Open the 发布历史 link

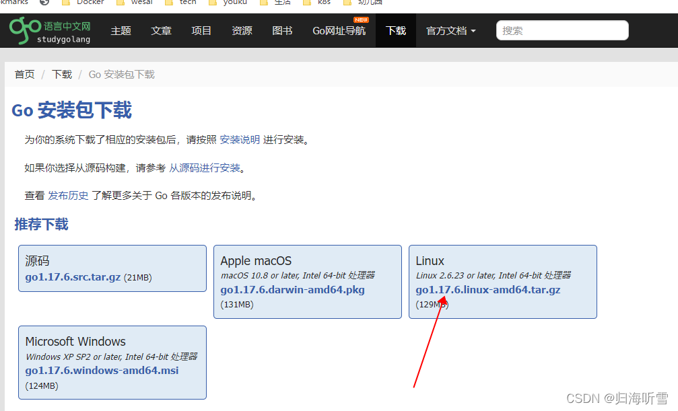pyautogui.click(x=68, y=195)
